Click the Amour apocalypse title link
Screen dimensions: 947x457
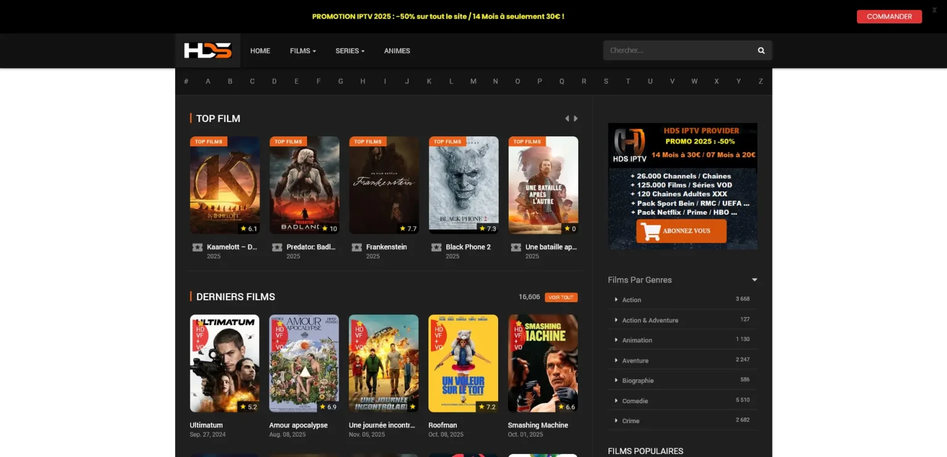(298, 426)
